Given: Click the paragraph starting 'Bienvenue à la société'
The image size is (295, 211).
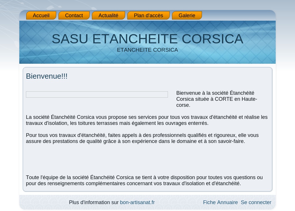Looking at the screenshot, I should pyautogui.click(x=217, y=99).
